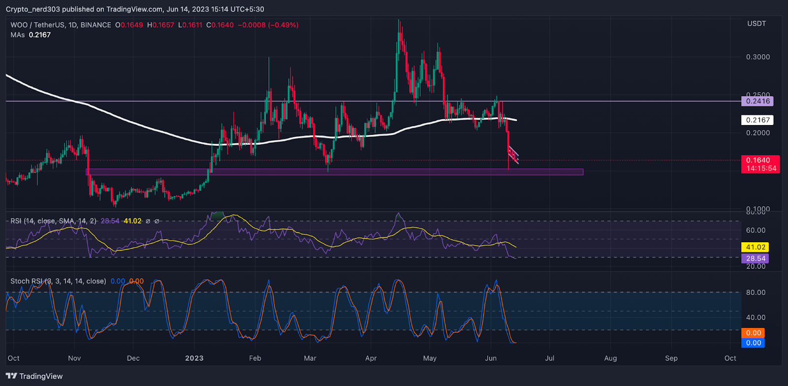Click the -0.0008 (-0.49%) change value
788x386 pixels.
268,25
